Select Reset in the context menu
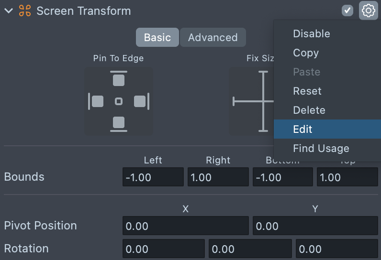Viewport: 381px width, 260px height. (x=307, y=91)
